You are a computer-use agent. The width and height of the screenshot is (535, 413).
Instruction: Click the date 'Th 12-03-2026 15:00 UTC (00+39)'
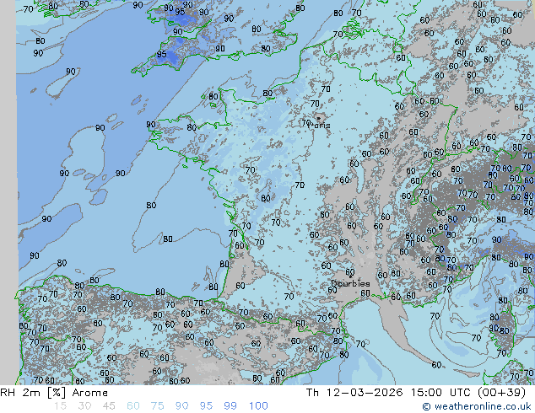point(416,393)
